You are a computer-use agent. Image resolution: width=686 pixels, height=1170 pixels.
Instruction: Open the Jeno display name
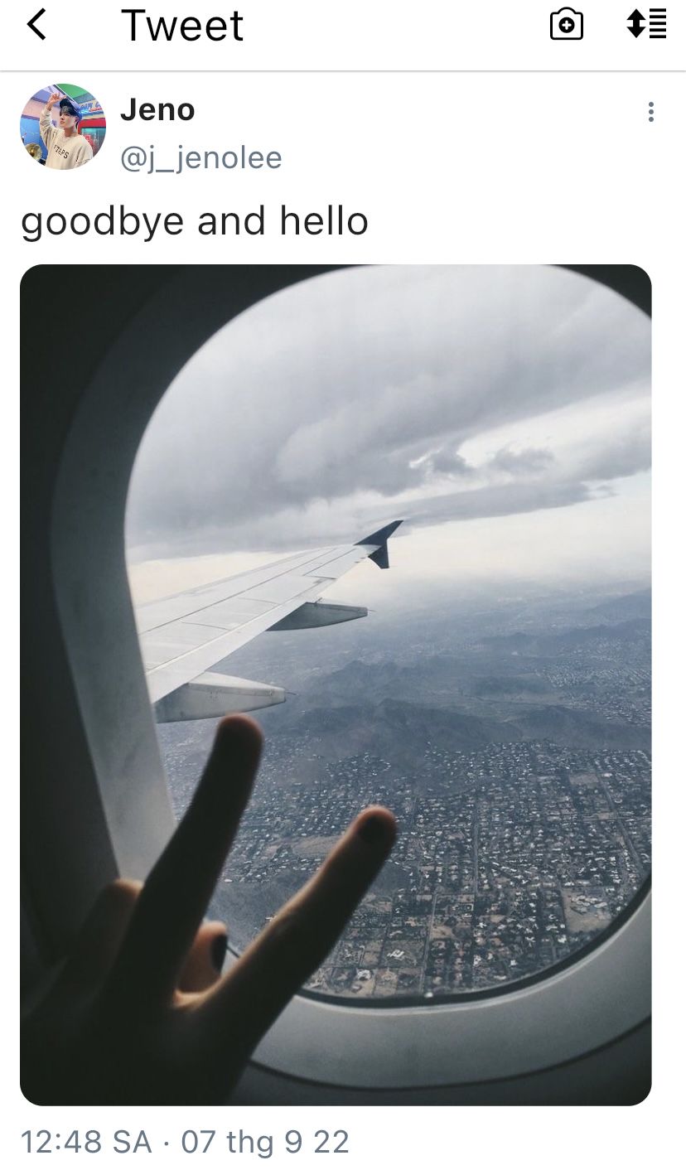coord(157,109)
